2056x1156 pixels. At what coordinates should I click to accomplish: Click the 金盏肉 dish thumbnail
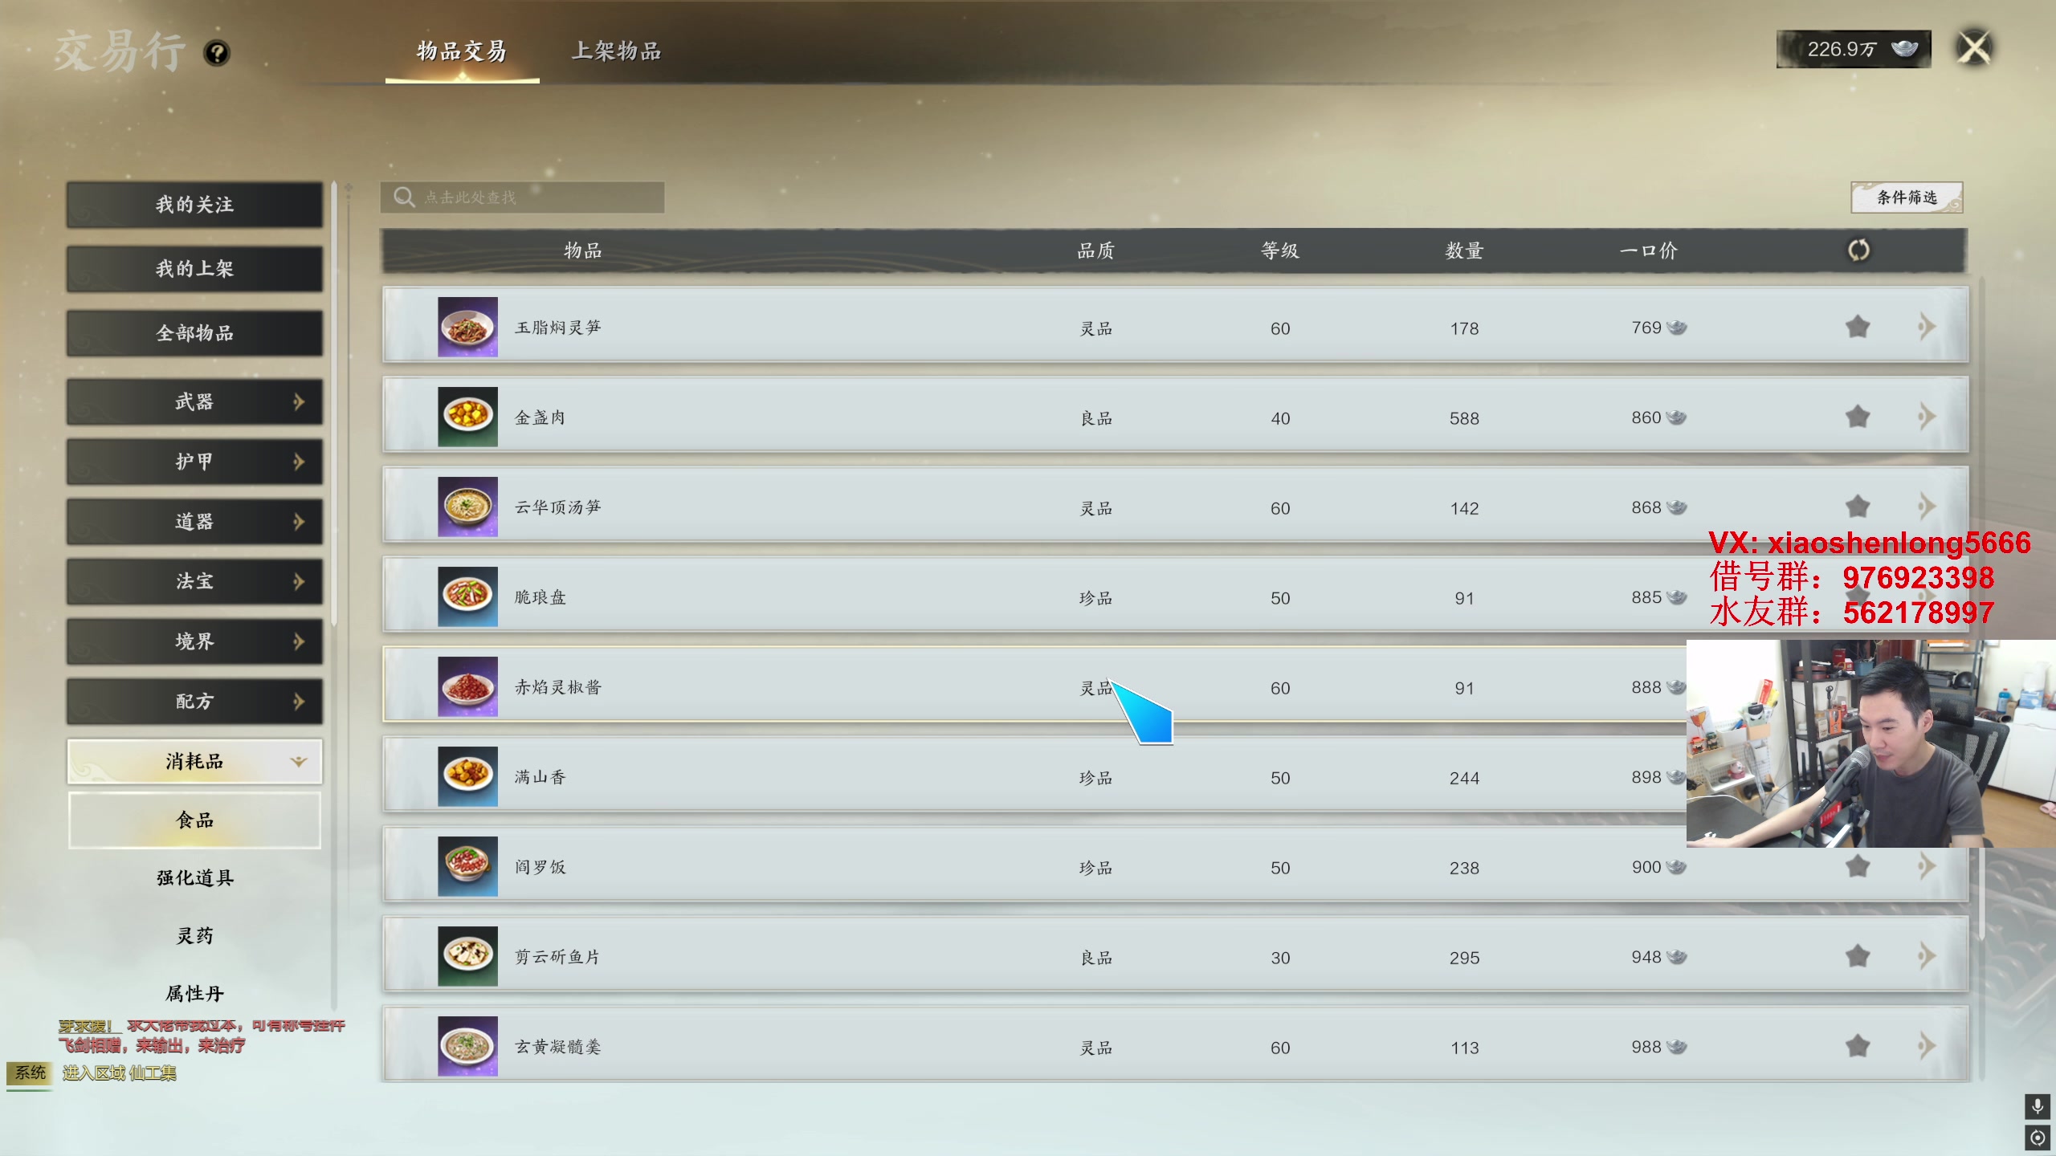point(467,417)
